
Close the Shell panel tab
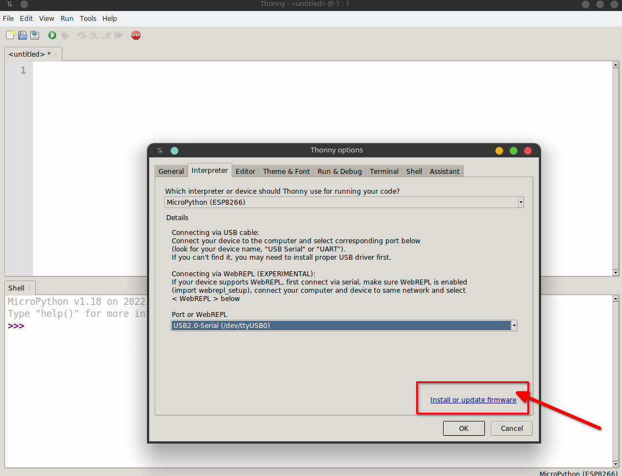point(29,288)
